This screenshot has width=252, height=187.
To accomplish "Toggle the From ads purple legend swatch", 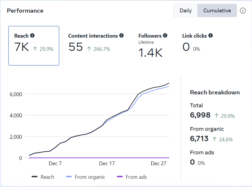I will click(x=120, y=177).
